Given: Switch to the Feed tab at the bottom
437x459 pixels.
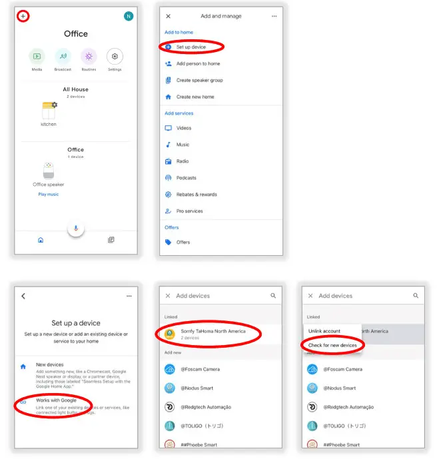Looking at the screenshot, I should 111,240.
